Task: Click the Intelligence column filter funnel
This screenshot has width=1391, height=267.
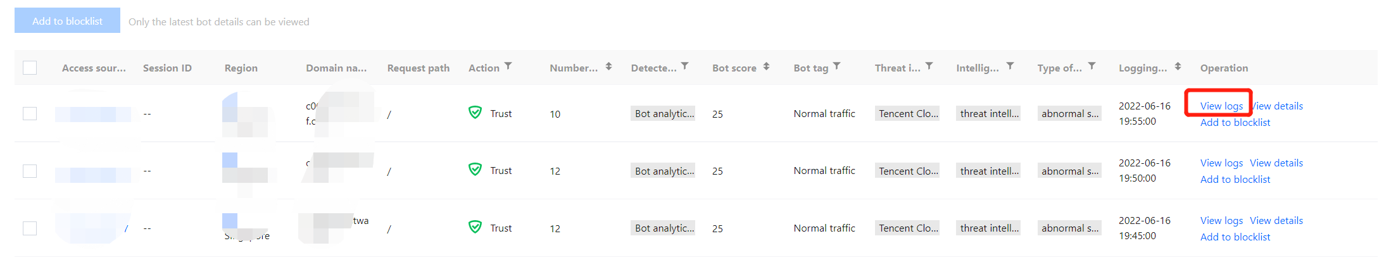Action: pos(1010,66)
